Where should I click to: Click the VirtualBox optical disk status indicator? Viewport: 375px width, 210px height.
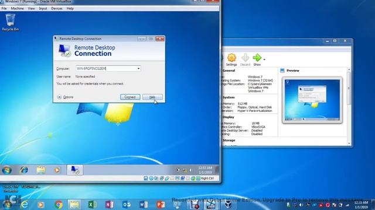tap(151, 178)
